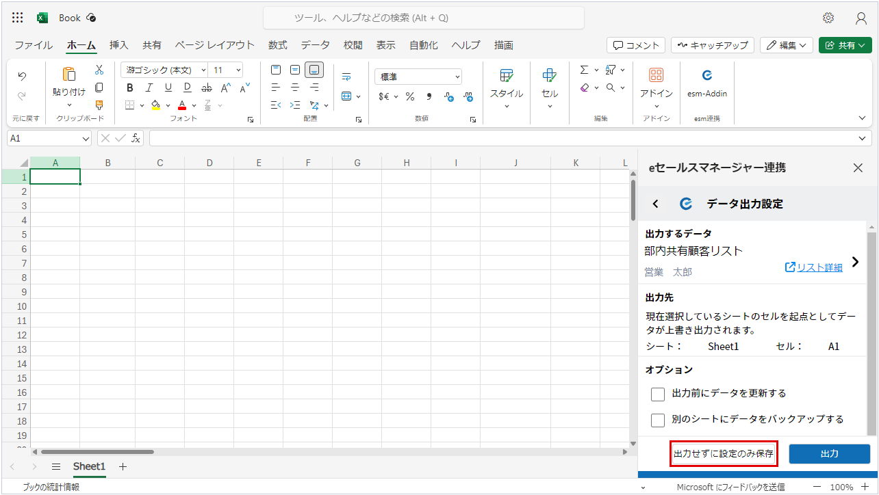
Task: Click the fill color yellow swatch icon
Action: (156, 105)
